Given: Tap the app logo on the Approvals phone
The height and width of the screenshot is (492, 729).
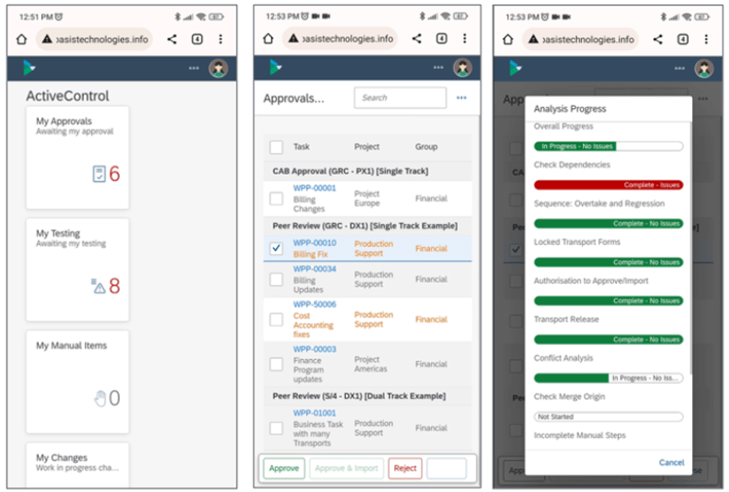Looking at the screenshot, I should 276,67.
